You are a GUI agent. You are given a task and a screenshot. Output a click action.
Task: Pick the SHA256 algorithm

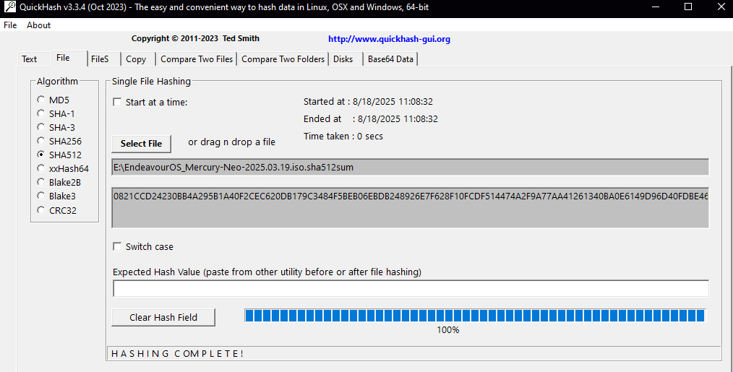(41, 141)
